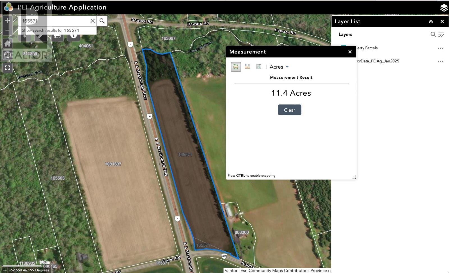Viewport: 449px width, 273px height.
Task: Activate the My Location compass icon
Action: [x=7, y=55]
